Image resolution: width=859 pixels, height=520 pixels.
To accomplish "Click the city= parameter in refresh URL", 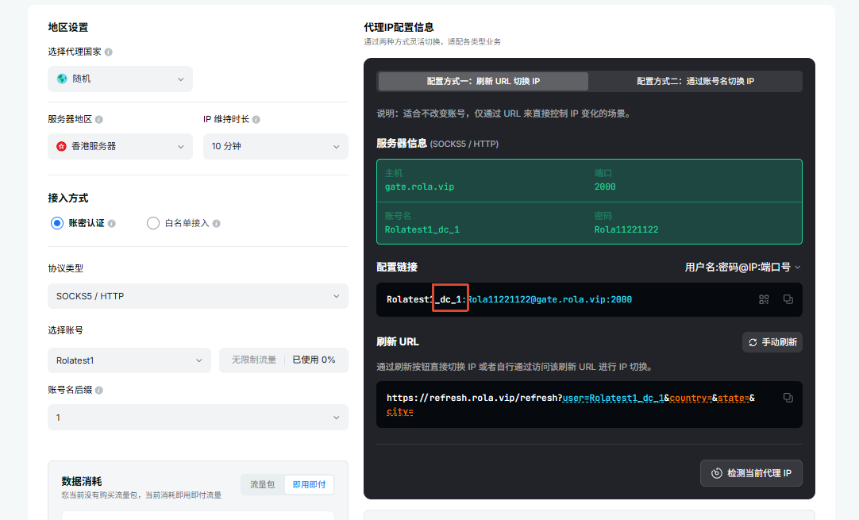I will coord(400,411).
